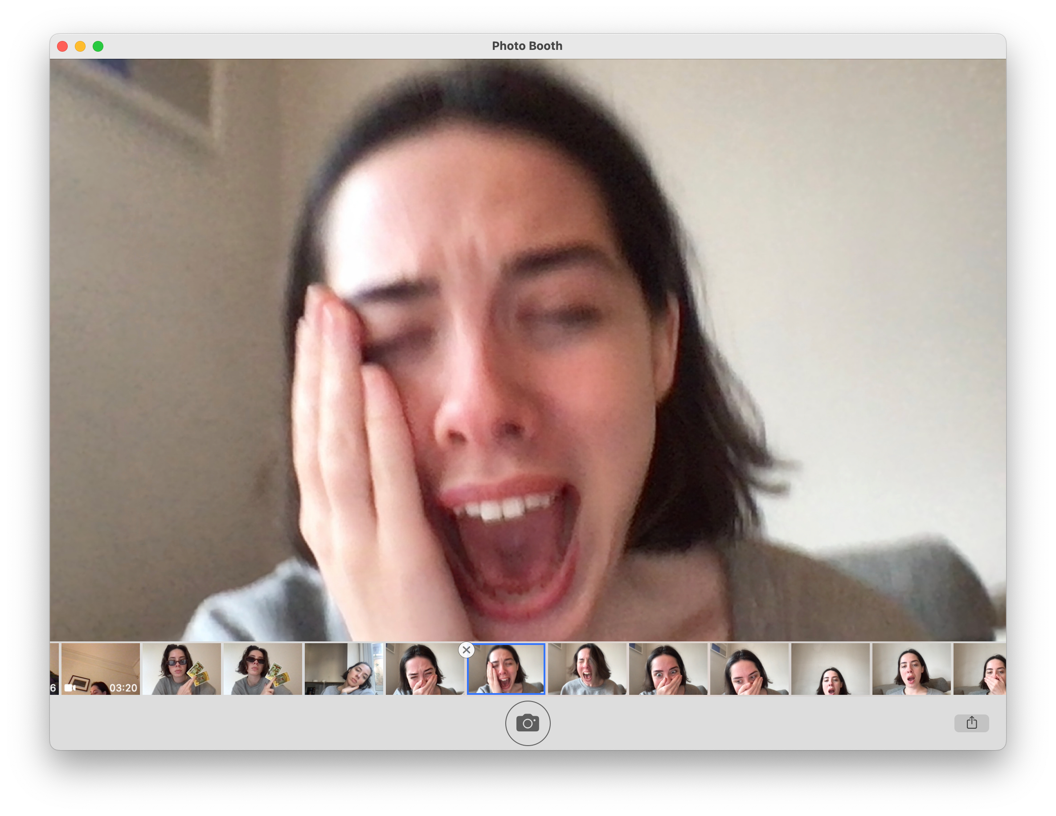Select thumbnail with head tilted near window
This screenshot has width=1056, height=816.
pos(344,669)
